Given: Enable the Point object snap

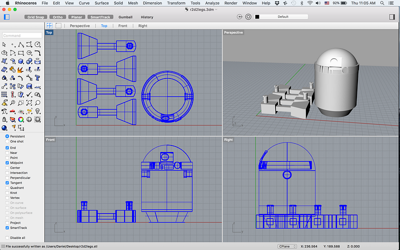Looking at the screenshot, I should (x=7, y=158).
